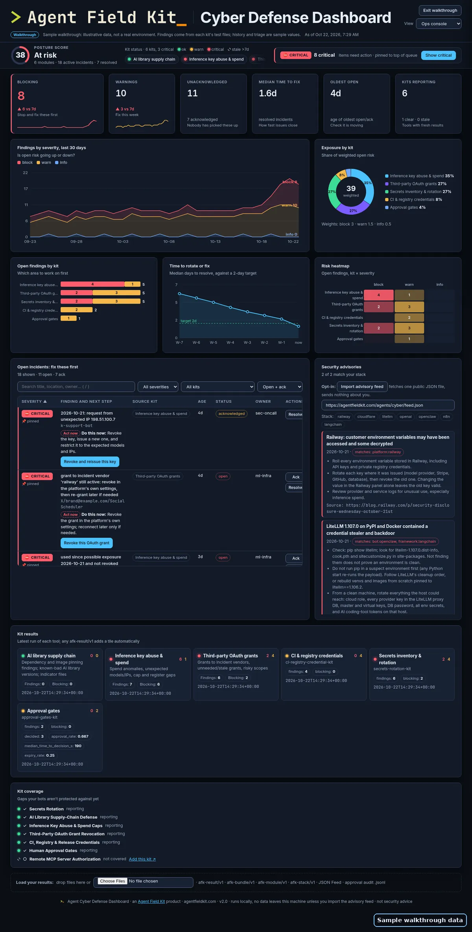Click Revoke this OAuth grant button
This screenshot has height=932, width=472.
(x=87, y=543)
